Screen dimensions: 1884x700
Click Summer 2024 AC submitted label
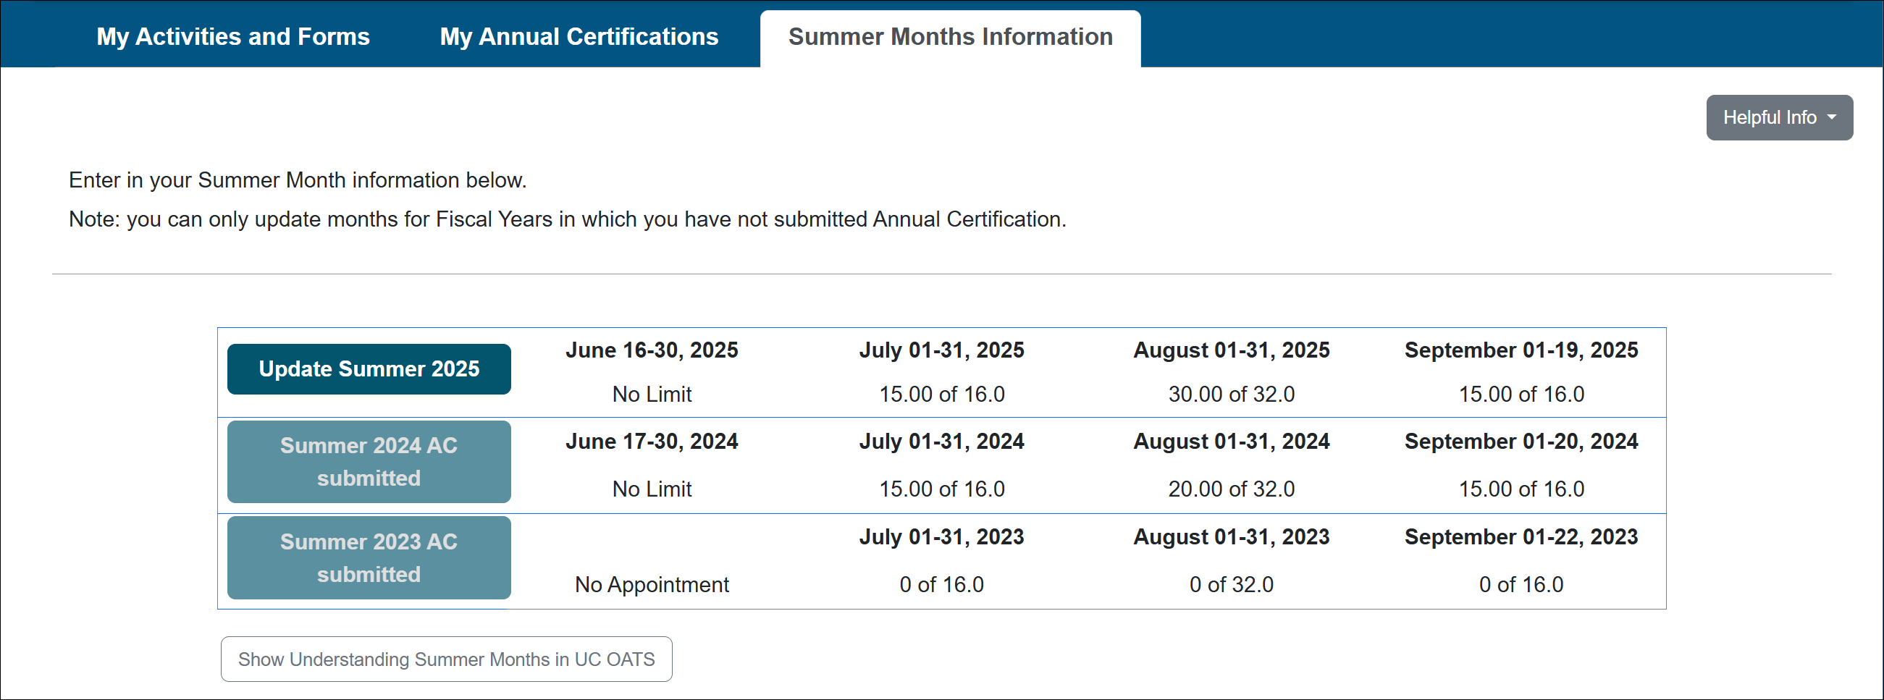click(x=369, y=462)
